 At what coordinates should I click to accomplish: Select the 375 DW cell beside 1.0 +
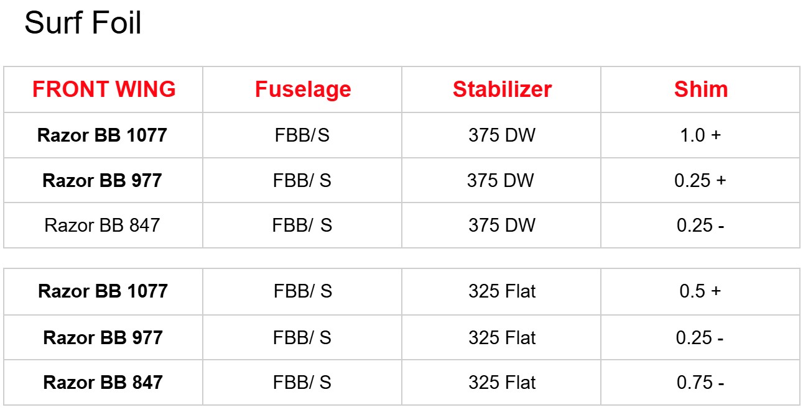pos(501,135)
